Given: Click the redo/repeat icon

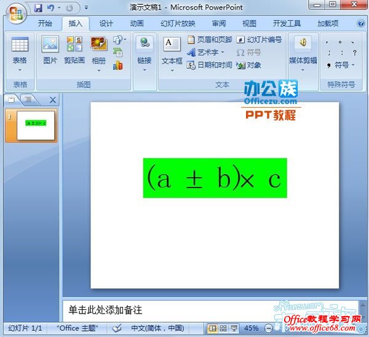Looking at the screenshot, I should 69,8.
